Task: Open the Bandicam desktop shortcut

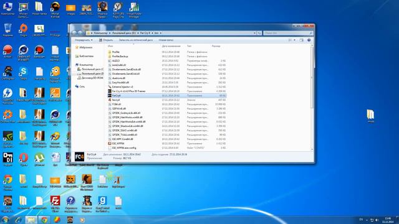Action: pyautogui.click(x=39, y=51)
